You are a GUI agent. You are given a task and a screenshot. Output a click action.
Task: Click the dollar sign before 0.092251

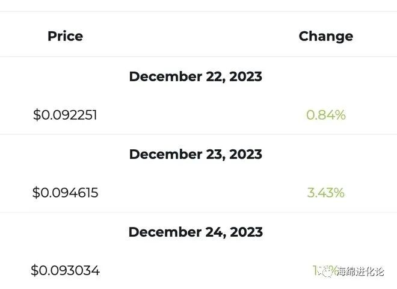(x=37, y=115)
